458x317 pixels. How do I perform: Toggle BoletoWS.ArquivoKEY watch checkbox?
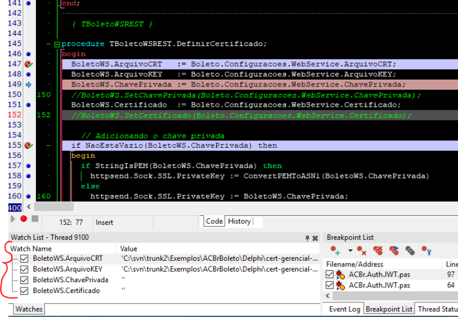point(24,269)
